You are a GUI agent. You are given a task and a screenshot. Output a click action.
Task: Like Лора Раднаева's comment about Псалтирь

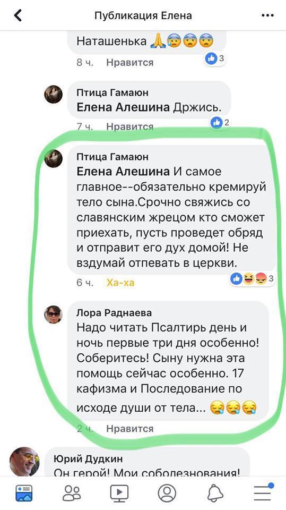pos(129,429)
